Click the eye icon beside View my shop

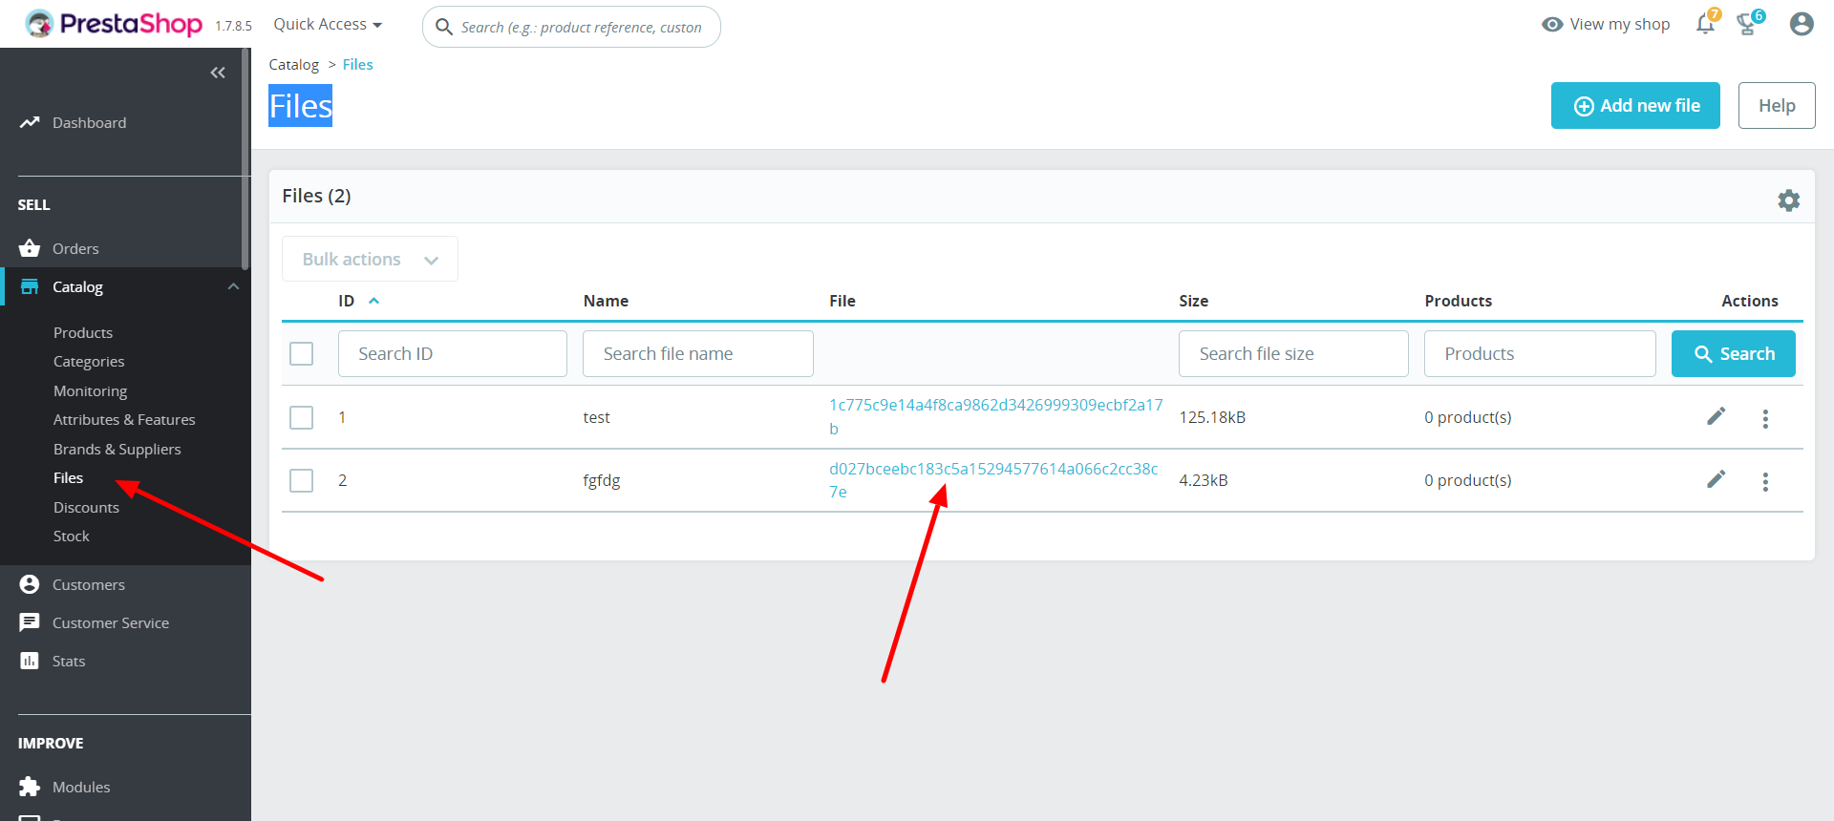point(1552,24)
